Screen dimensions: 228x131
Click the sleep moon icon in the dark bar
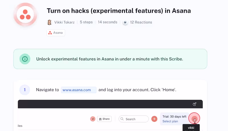(x=194, y=104)
